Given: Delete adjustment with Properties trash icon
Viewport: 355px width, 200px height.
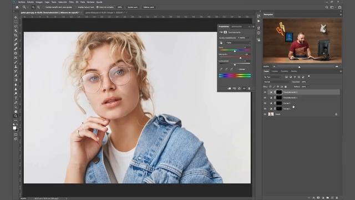Looking at the screenshot, I should [x=249, y=88].
